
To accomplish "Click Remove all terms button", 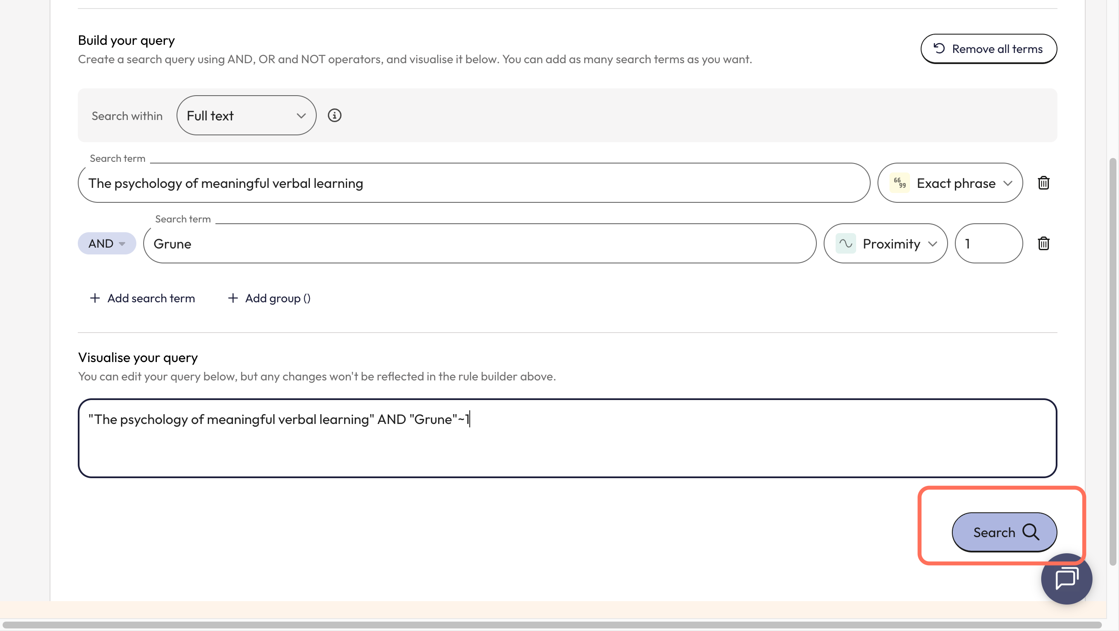I will click(988, 49).
